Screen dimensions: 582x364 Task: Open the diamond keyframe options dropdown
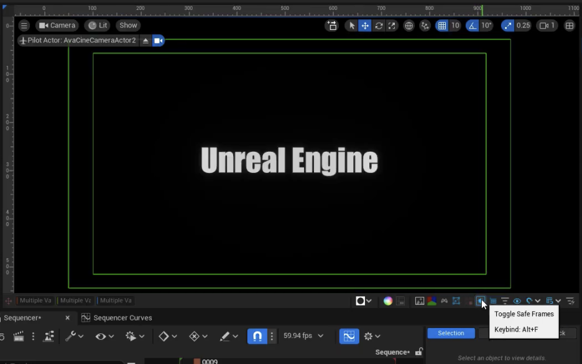pyautogui.click(x=167, y=337)
